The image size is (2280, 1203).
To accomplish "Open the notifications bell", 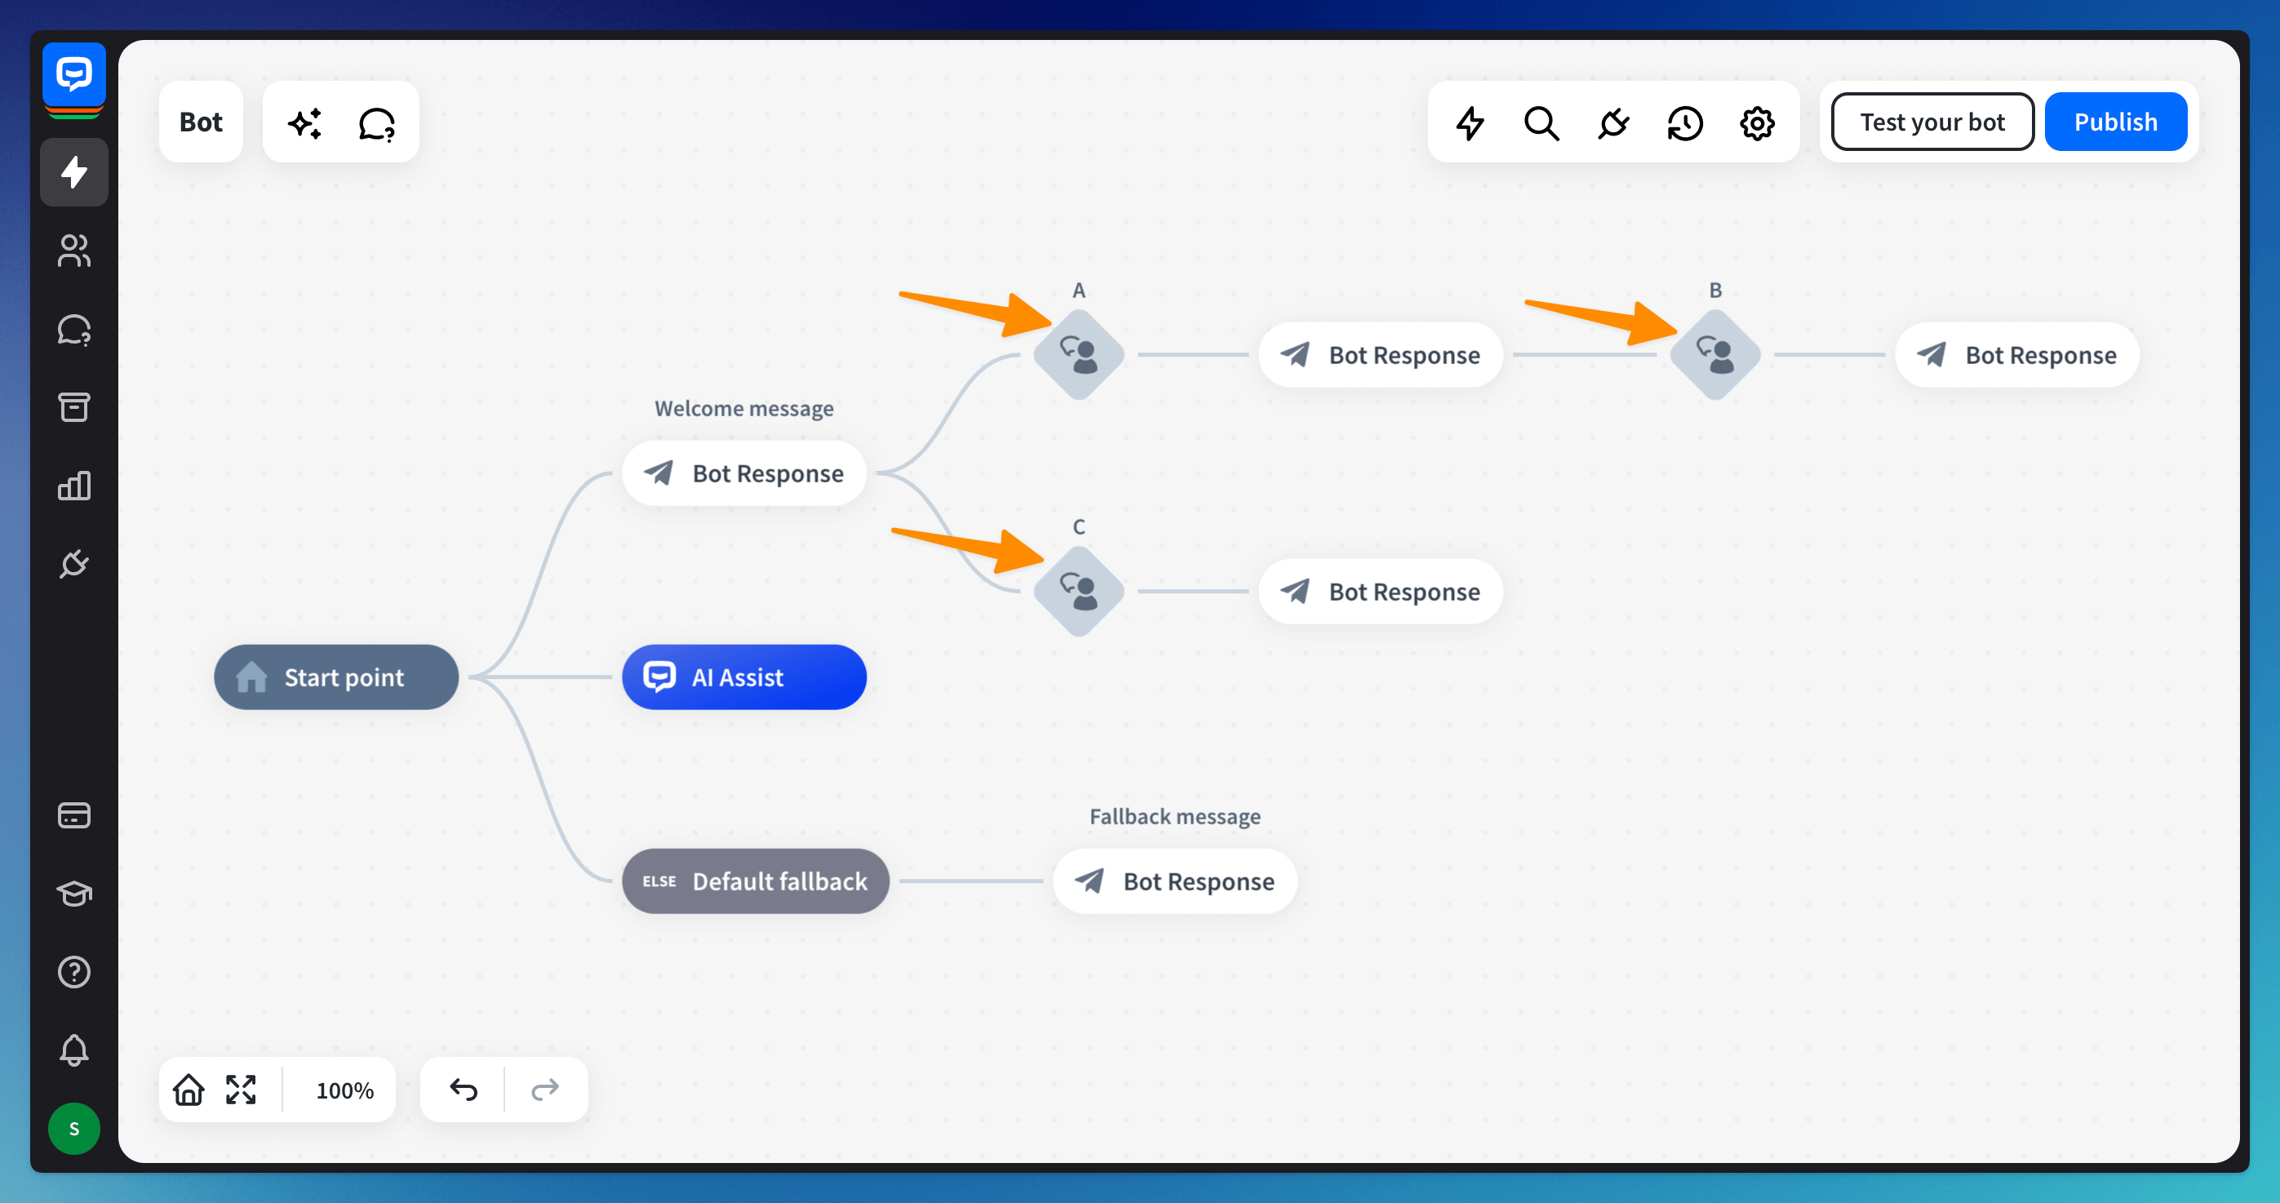I will 74,1050.
